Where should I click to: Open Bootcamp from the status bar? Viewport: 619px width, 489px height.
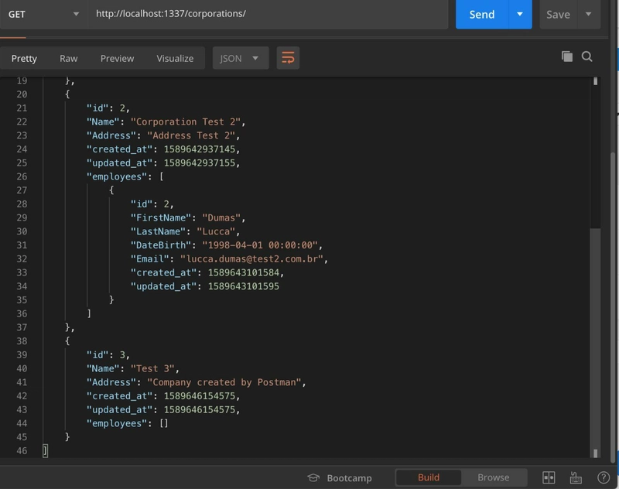(x=350, y=478)
